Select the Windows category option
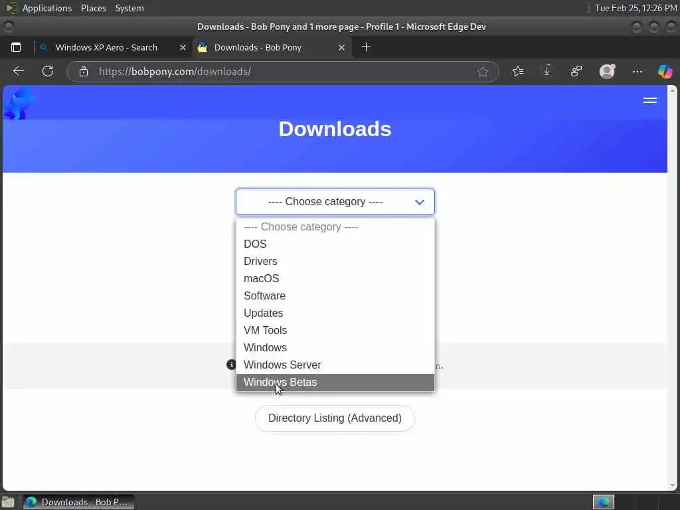The width and height of the screenshot is (680, 510). point(335,348)
